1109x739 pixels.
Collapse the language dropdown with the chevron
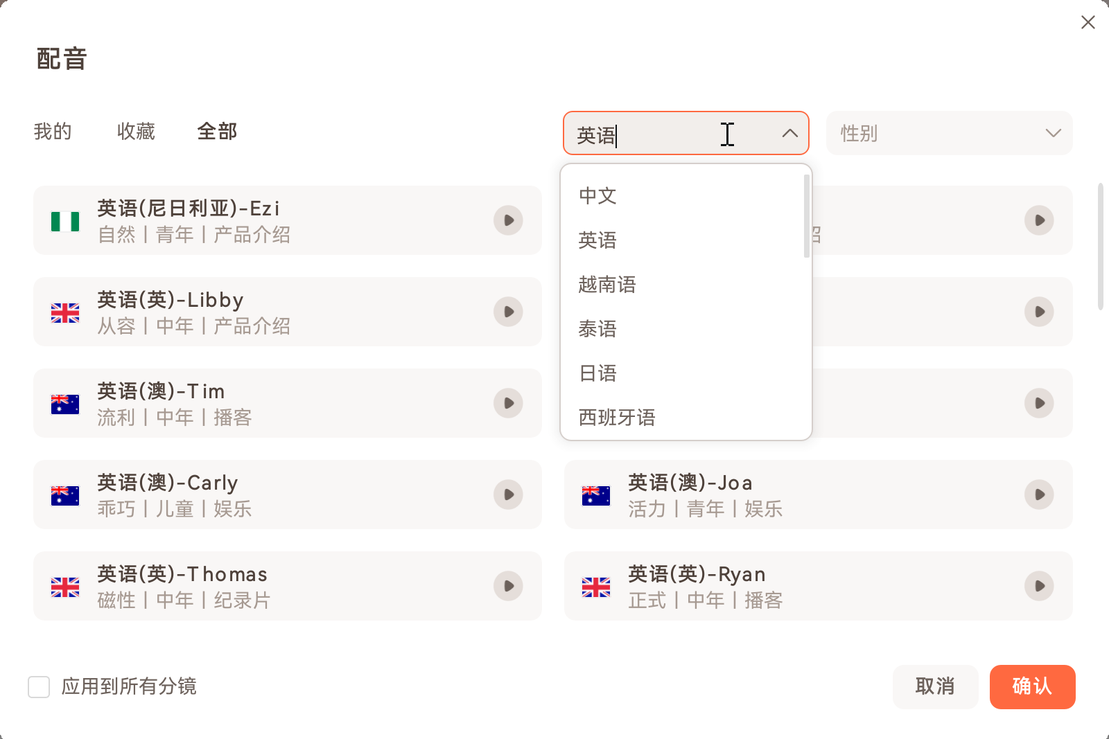point(790,133)
